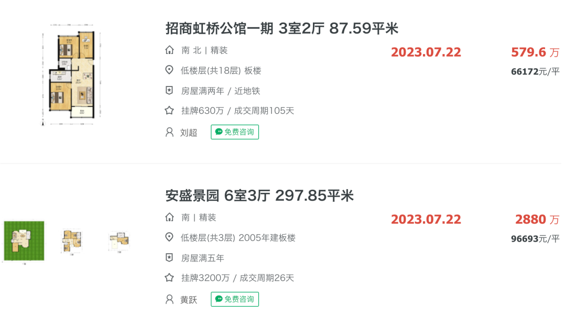This screenshot has height=327, width=566.
Task: Click house icon beside 南 | 精装
Action: click(169, 217)
